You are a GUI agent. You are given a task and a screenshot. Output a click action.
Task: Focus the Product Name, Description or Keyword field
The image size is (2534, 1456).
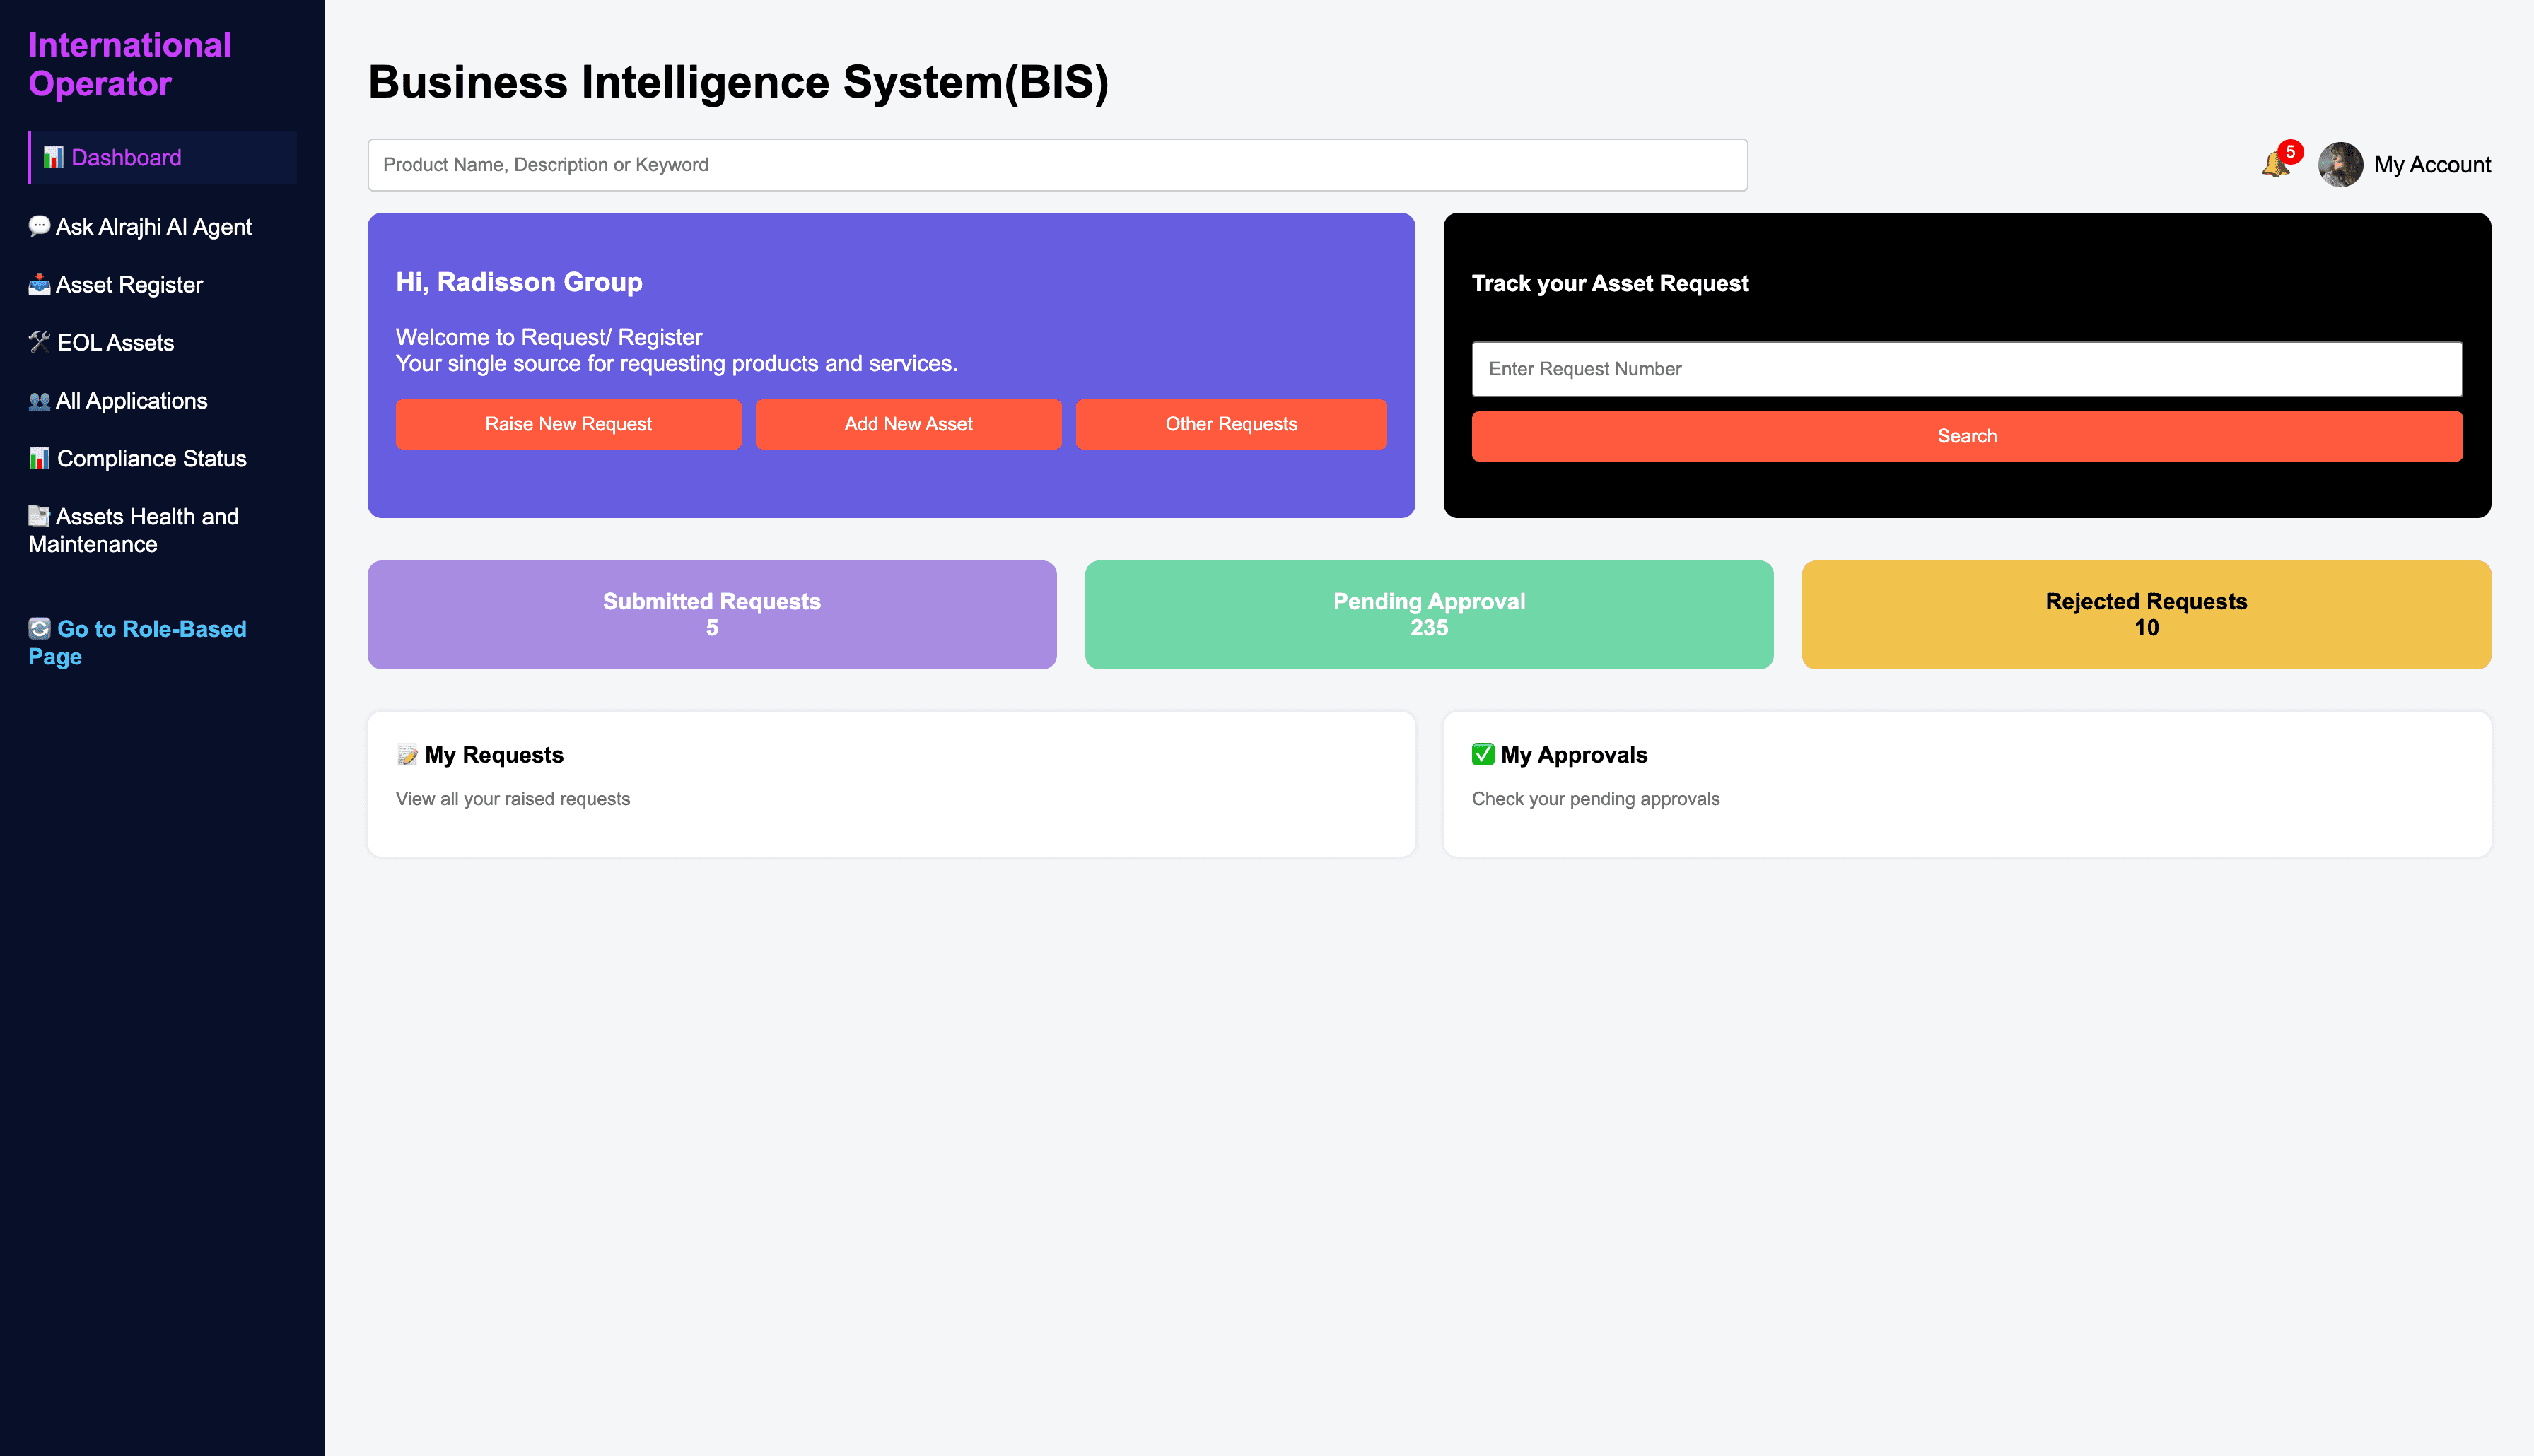pyautogui.click(x=1057, y=165)
